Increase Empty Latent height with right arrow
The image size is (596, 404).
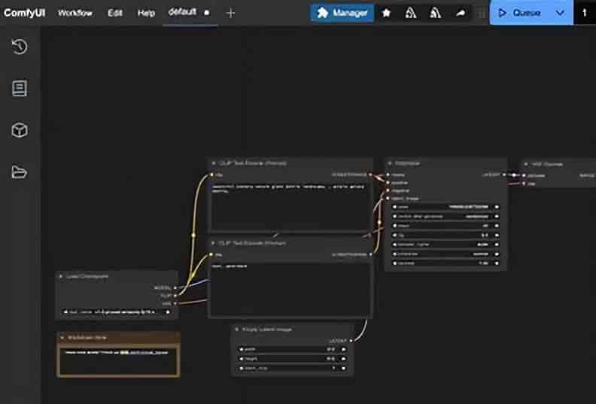[x=344, y=358]
